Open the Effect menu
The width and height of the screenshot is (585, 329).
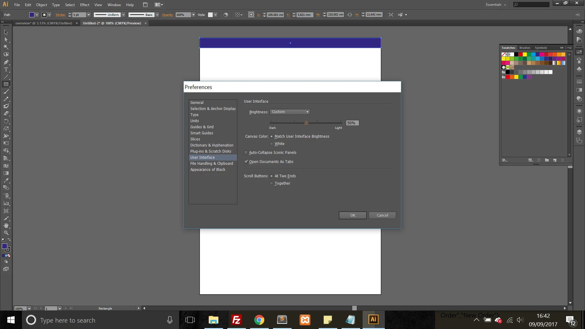coord(84,5)
